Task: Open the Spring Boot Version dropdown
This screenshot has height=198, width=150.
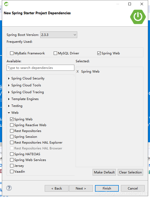Action: pyautogui.click(x=59, y=35)
